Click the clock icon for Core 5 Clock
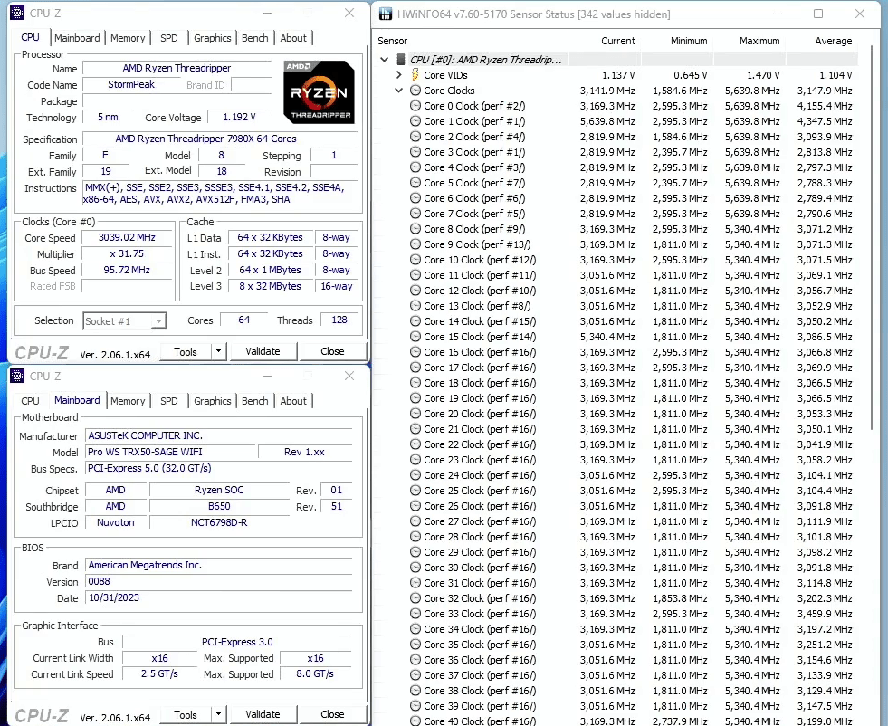888x726 pixels. [415, 182]
